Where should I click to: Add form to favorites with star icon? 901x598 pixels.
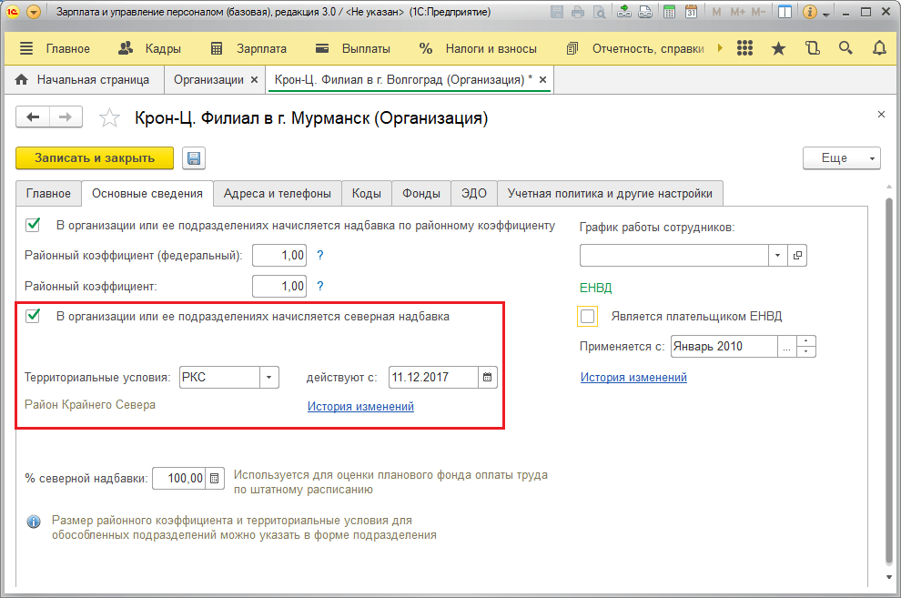click(109, 118)
